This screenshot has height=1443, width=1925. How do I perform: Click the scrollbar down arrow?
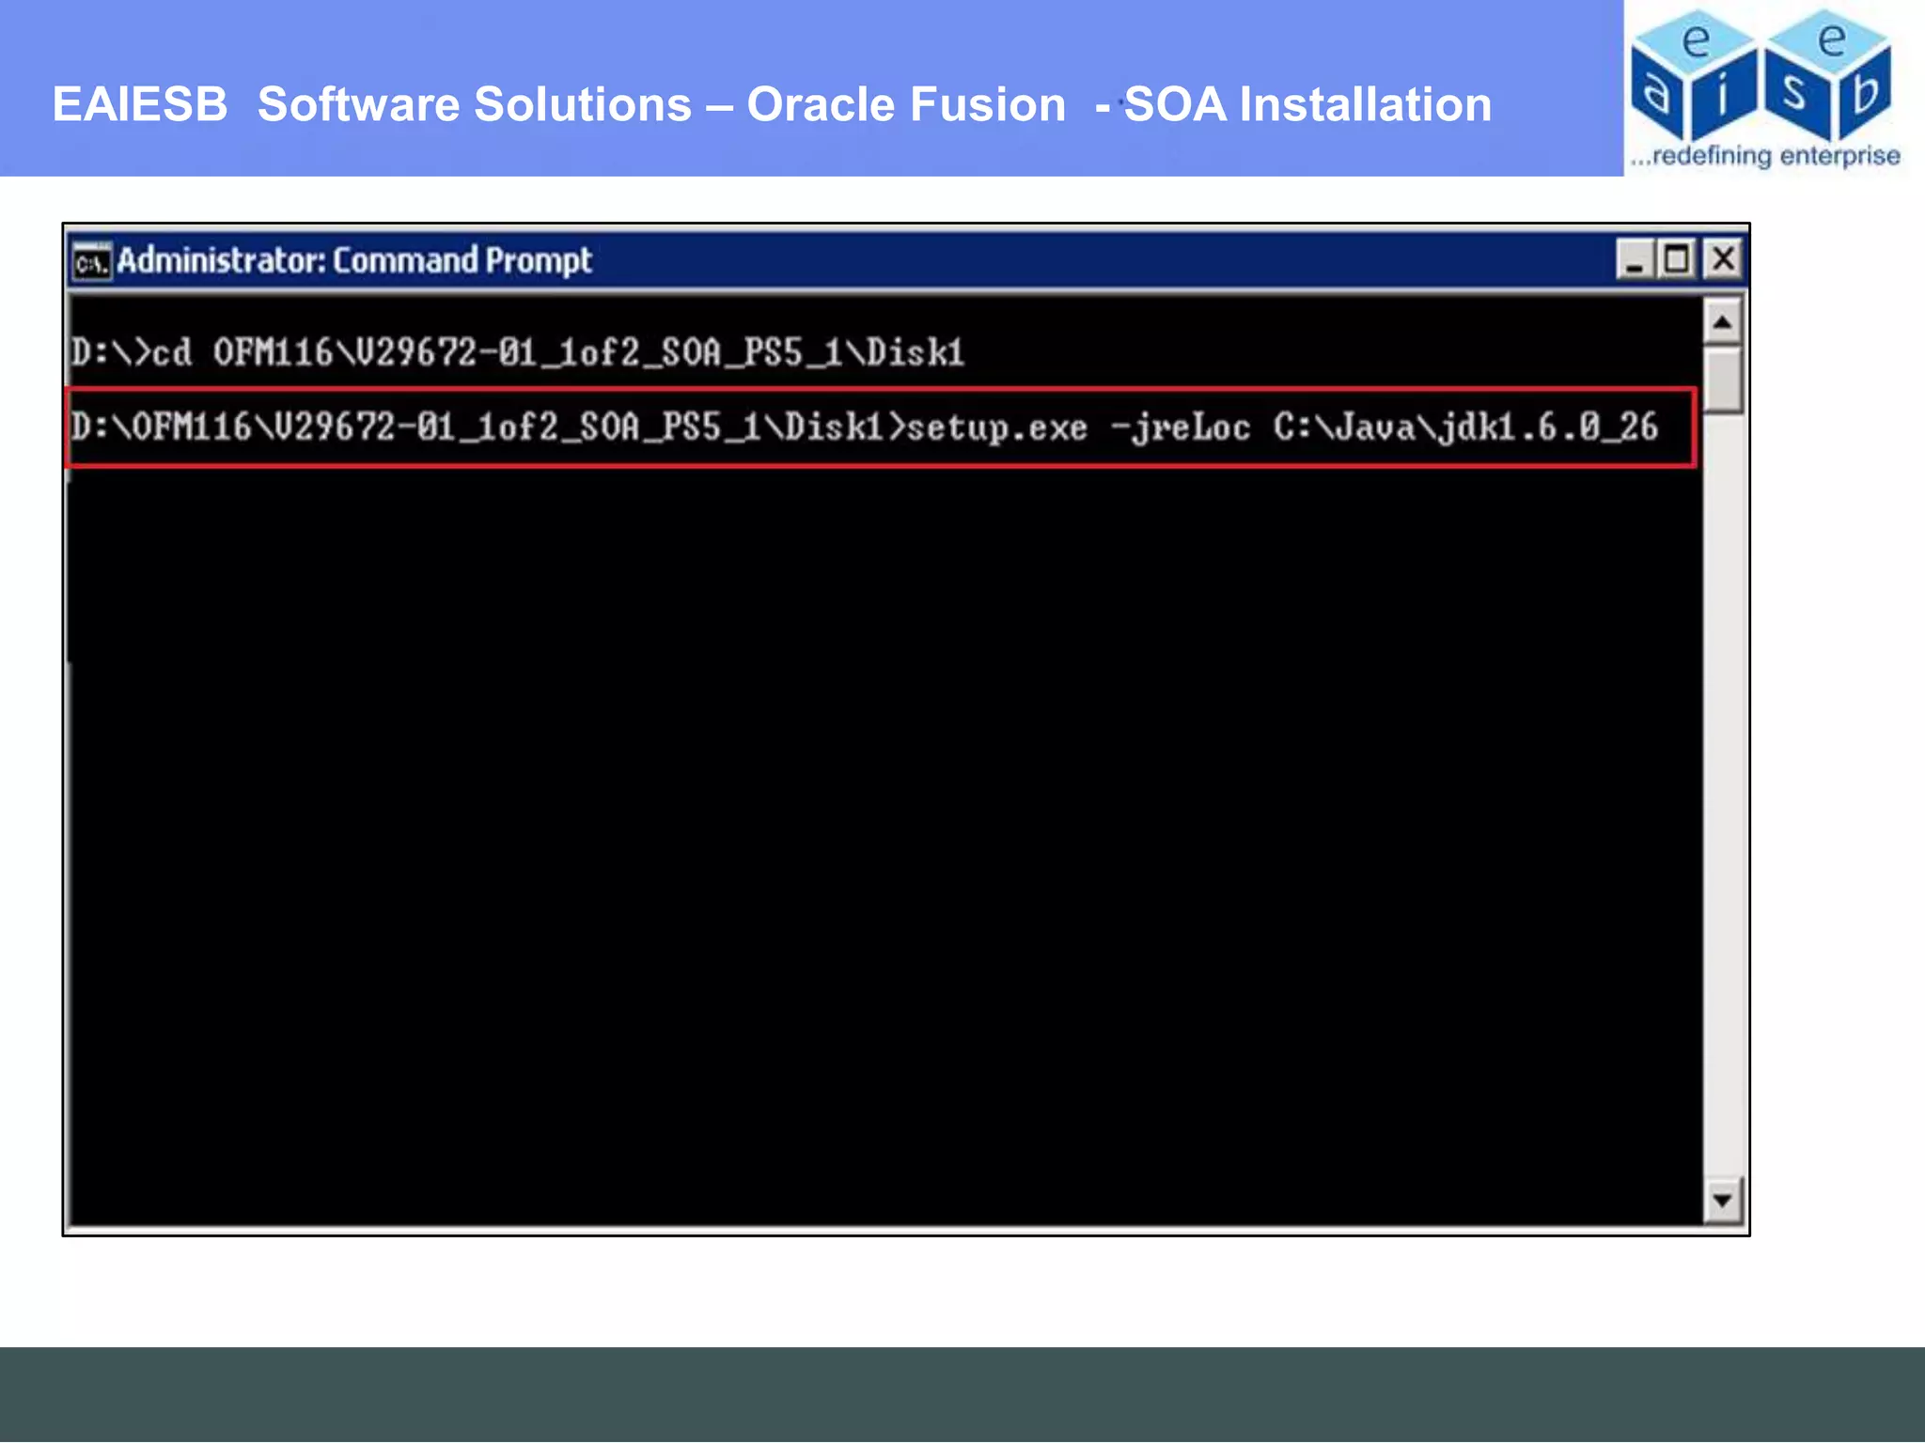pos(1722,1200)
